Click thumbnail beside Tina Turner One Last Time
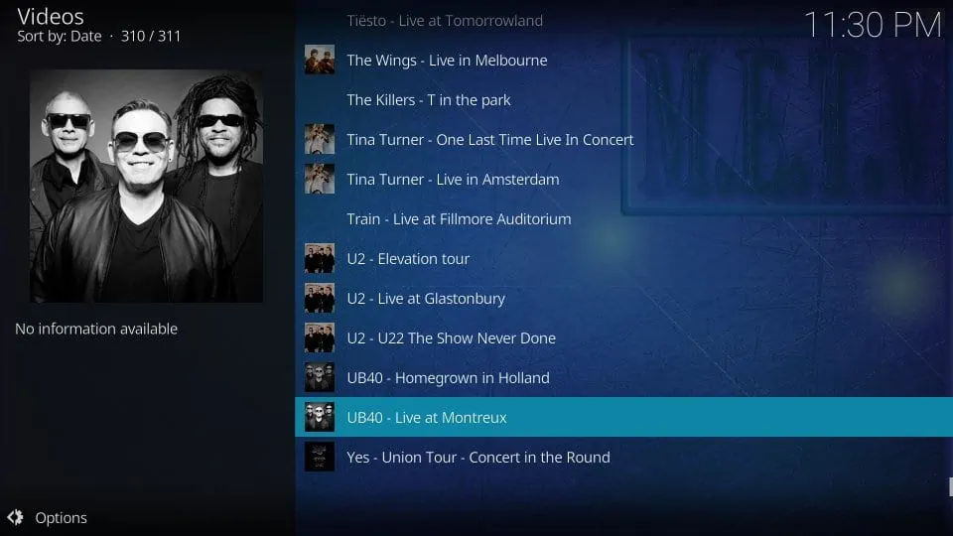Screen dimensions: 953x536 319,139
